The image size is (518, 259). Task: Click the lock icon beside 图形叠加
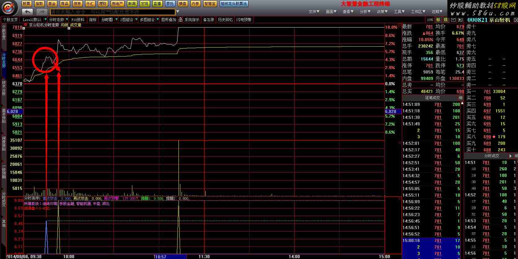[x=180, y=19]
